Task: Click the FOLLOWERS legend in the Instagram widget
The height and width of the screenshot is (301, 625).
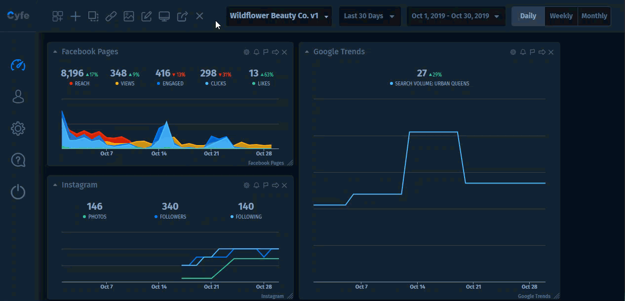Action: [170, 216]
